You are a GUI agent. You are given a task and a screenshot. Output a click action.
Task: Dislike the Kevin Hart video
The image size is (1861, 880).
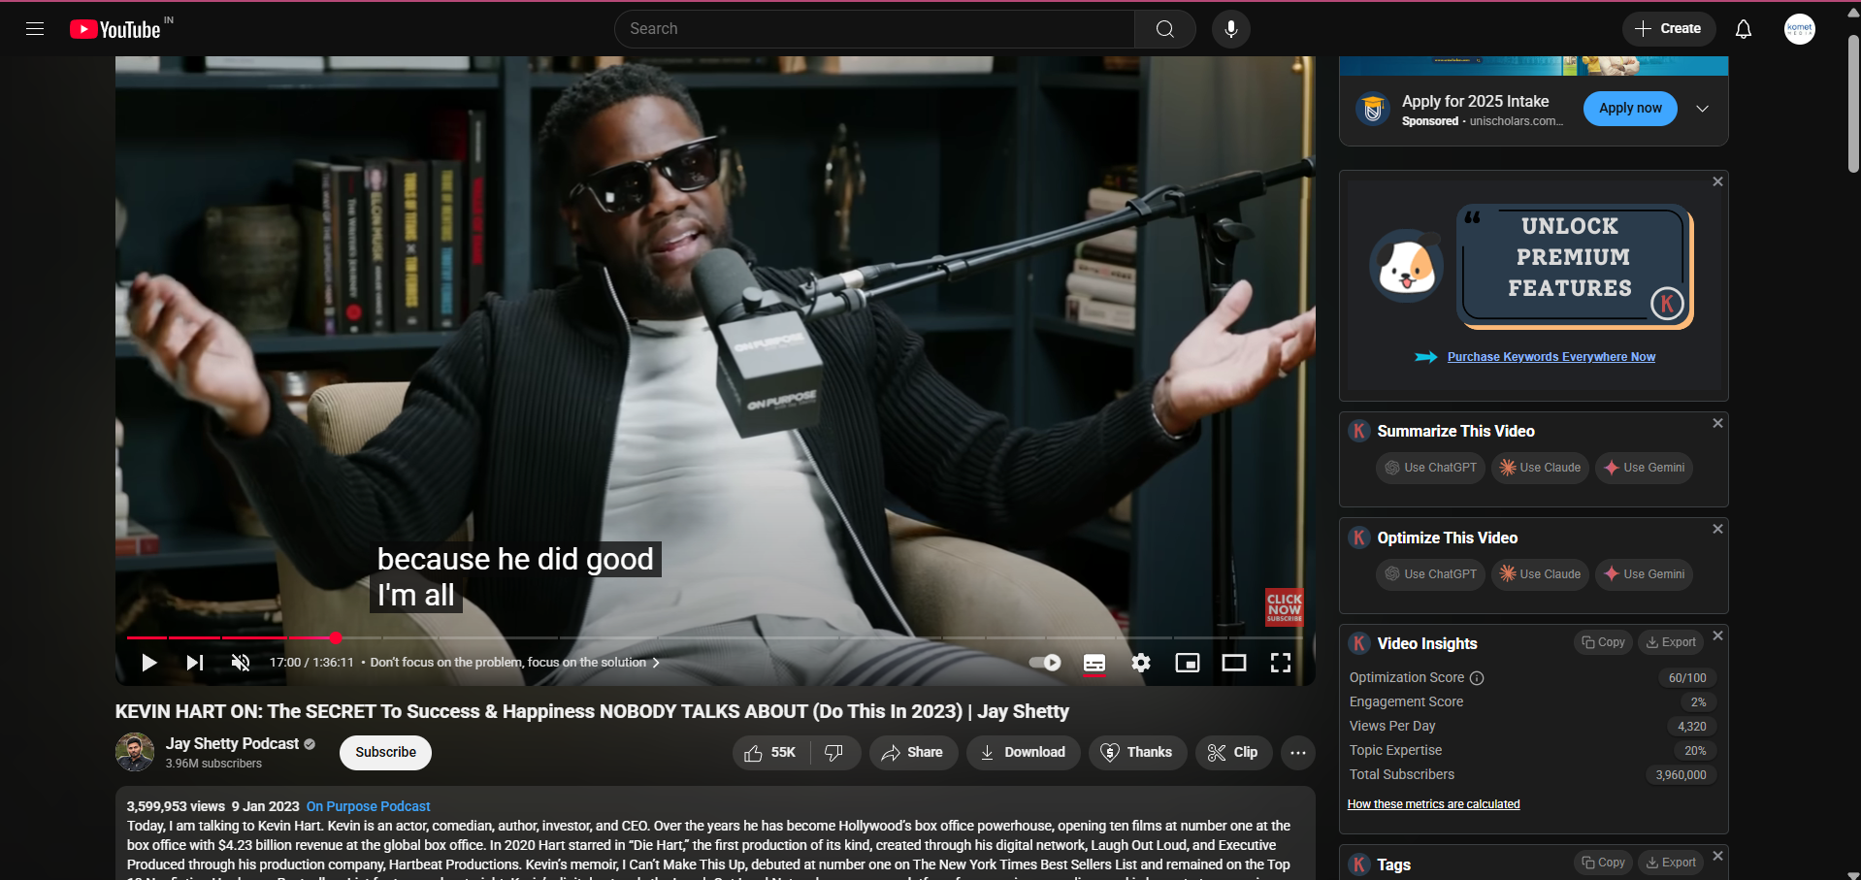point(833,753)
